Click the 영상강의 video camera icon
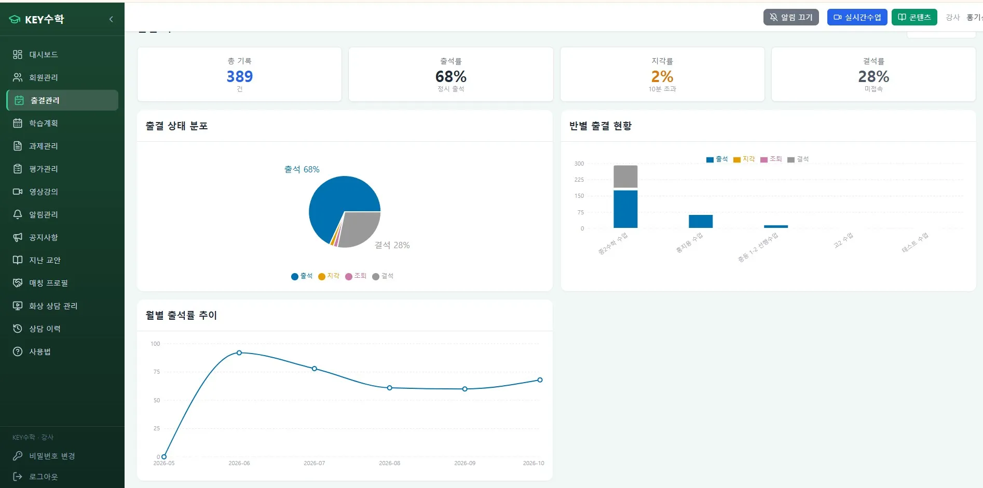This screenshot has width=983, height=488. [x=18, y=192]
